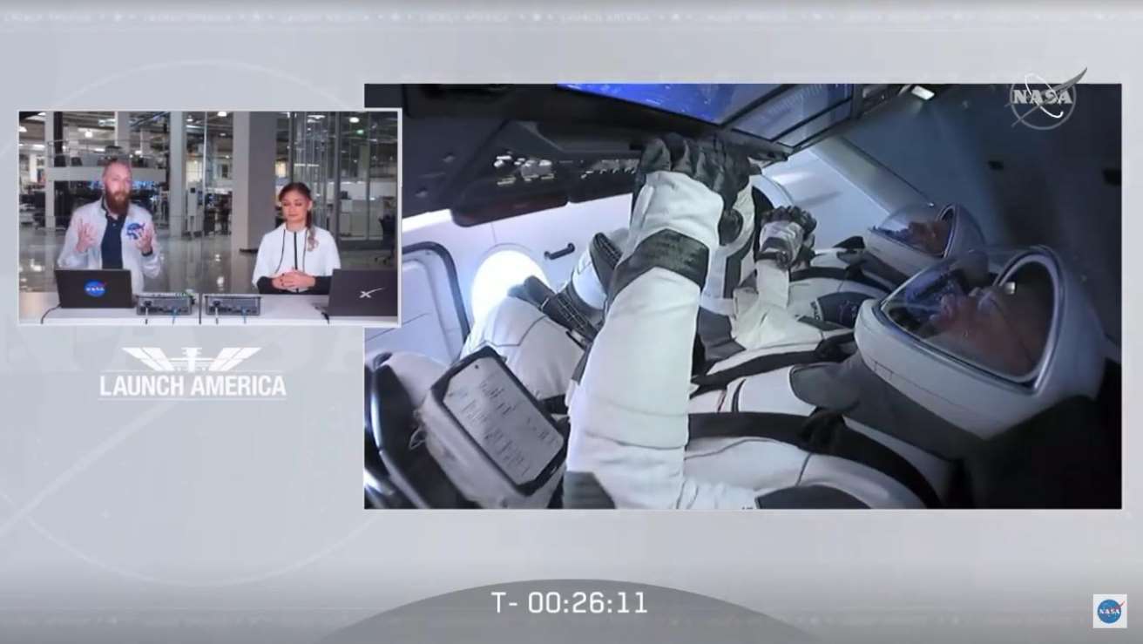Click the right audio mixer box on desk

233,304
